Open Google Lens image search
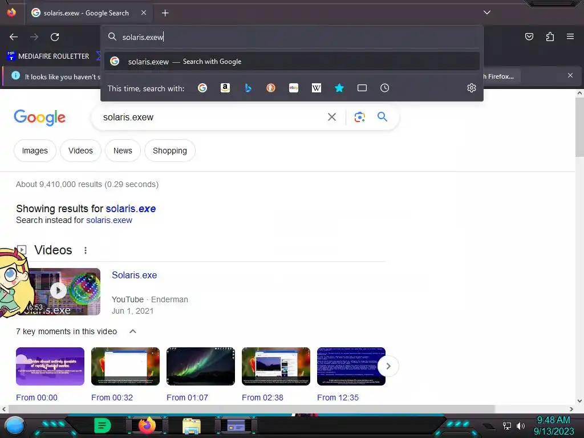 pos(359,117)
